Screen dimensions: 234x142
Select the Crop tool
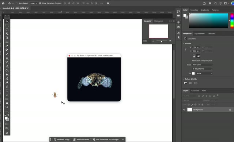(x=7, y=38)
